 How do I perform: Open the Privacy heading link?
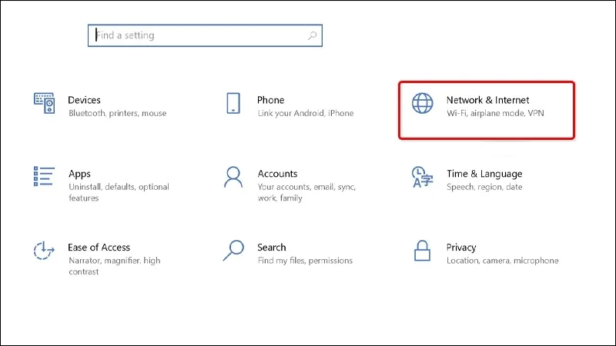[x=461, y=248]
